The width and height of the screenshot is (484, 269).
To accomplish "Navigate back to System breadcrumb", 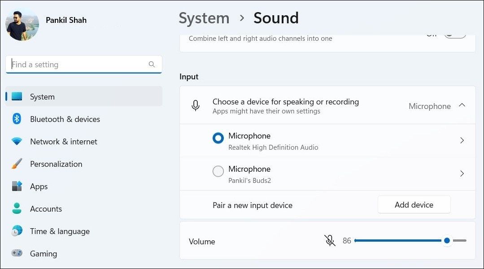I will pyautogui.click(x=204, y=18).
